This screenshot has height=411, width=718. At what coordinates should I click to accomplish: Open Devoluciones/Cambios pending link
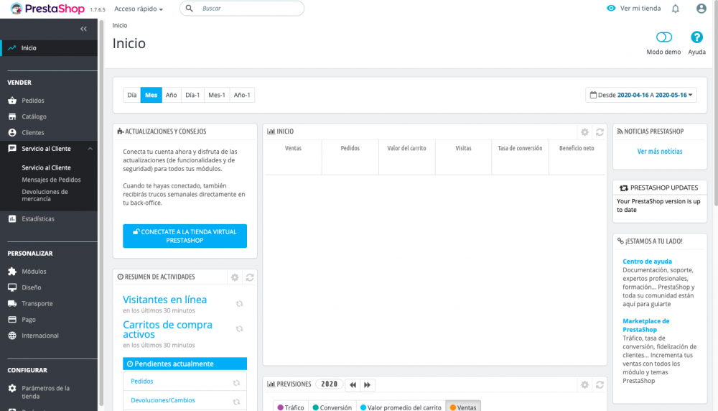tap(163, 400)
